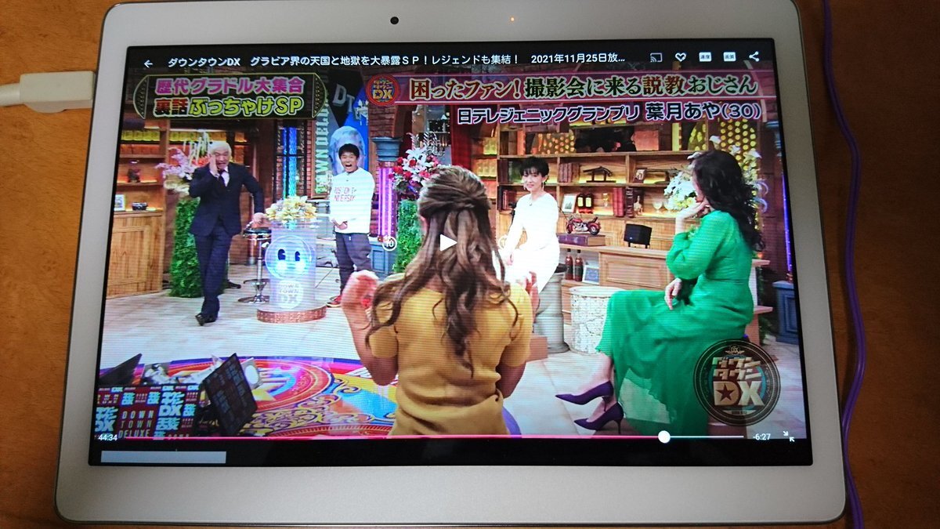Click the remaining time -6:27
Viewport: 940px width, 529px height.
761,437
